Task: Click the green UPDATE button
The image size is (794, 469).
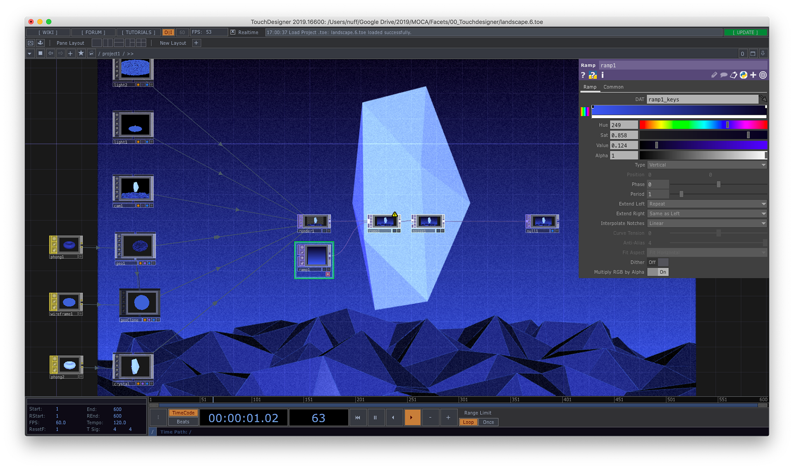Action: pos(746,32)
